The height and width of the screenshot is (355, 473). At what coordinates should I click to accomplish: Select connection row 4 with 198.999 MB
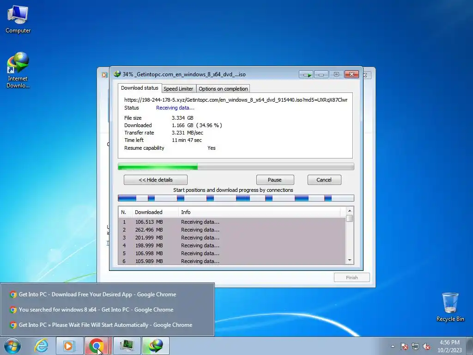pyautogui.click(x=232, y=245)
